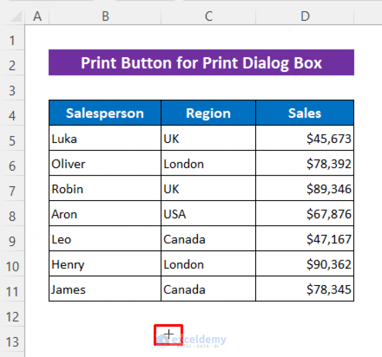The width and height of the screenshot is (382, 357).
Task: Select the $90,362 sales cell
Action: pos(305,264)
